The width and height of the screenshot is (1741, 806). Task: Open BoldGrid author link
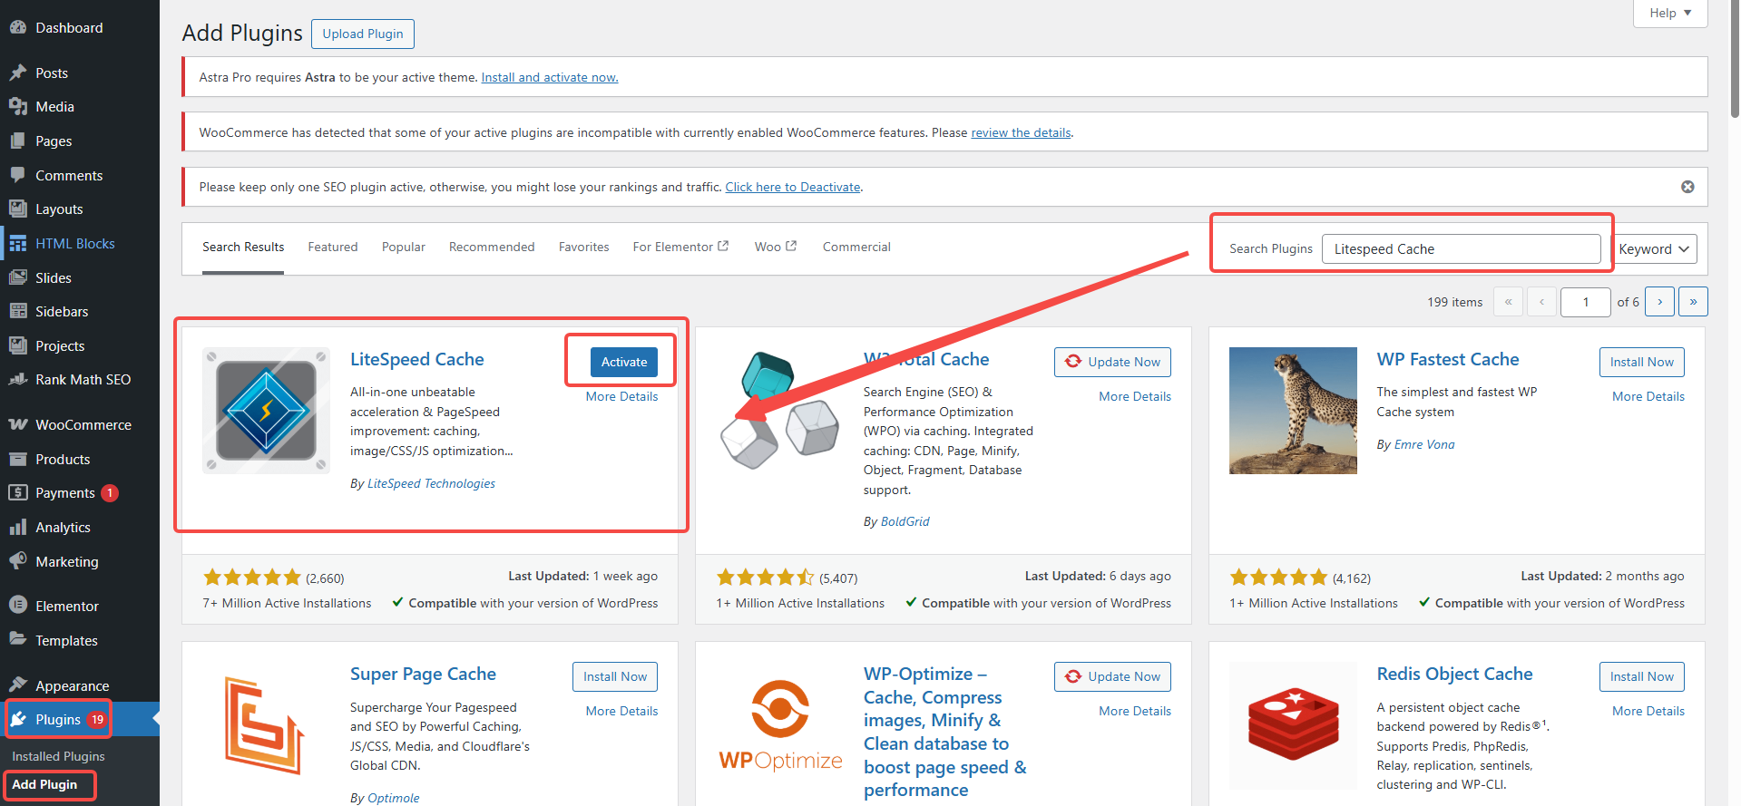905,521
